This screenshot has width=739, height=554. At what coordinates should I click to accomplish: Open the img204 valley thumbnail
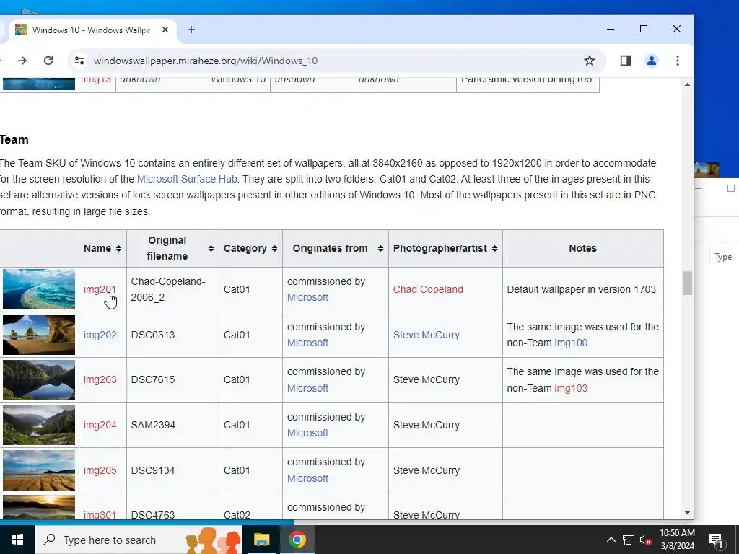(x=39, y=425)
